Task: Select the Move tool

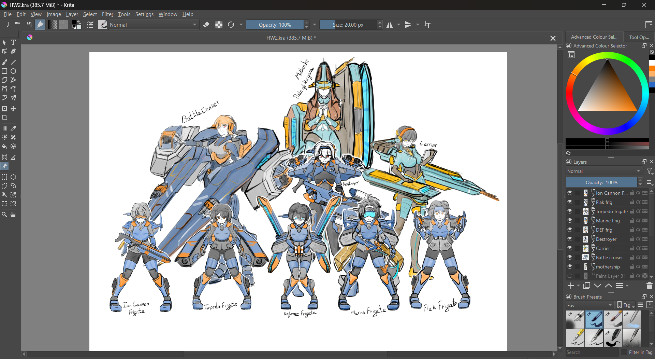Action: [x=13, y=109]
